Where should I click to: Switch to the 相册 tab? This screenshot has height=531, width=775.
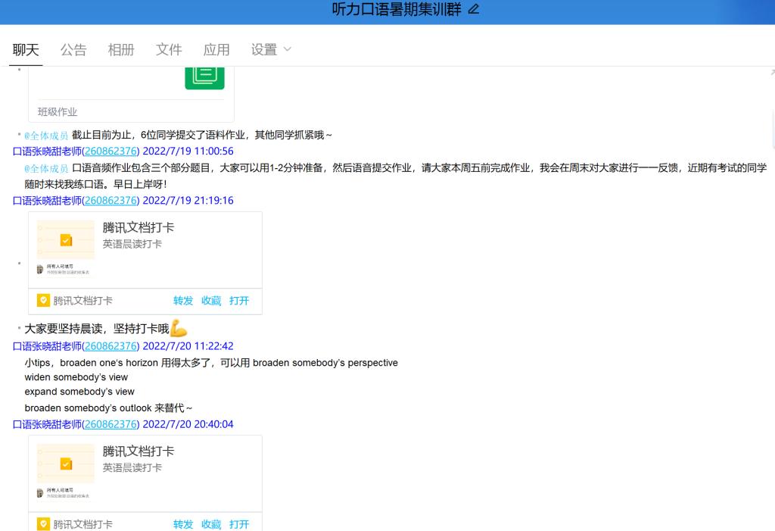click(121, 49)
